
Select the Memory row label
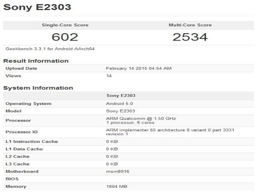tap(16, 186)
